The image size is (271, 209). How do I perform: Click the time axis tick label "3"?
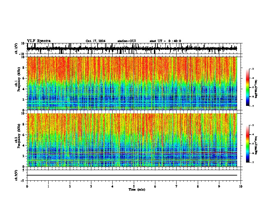91,186
